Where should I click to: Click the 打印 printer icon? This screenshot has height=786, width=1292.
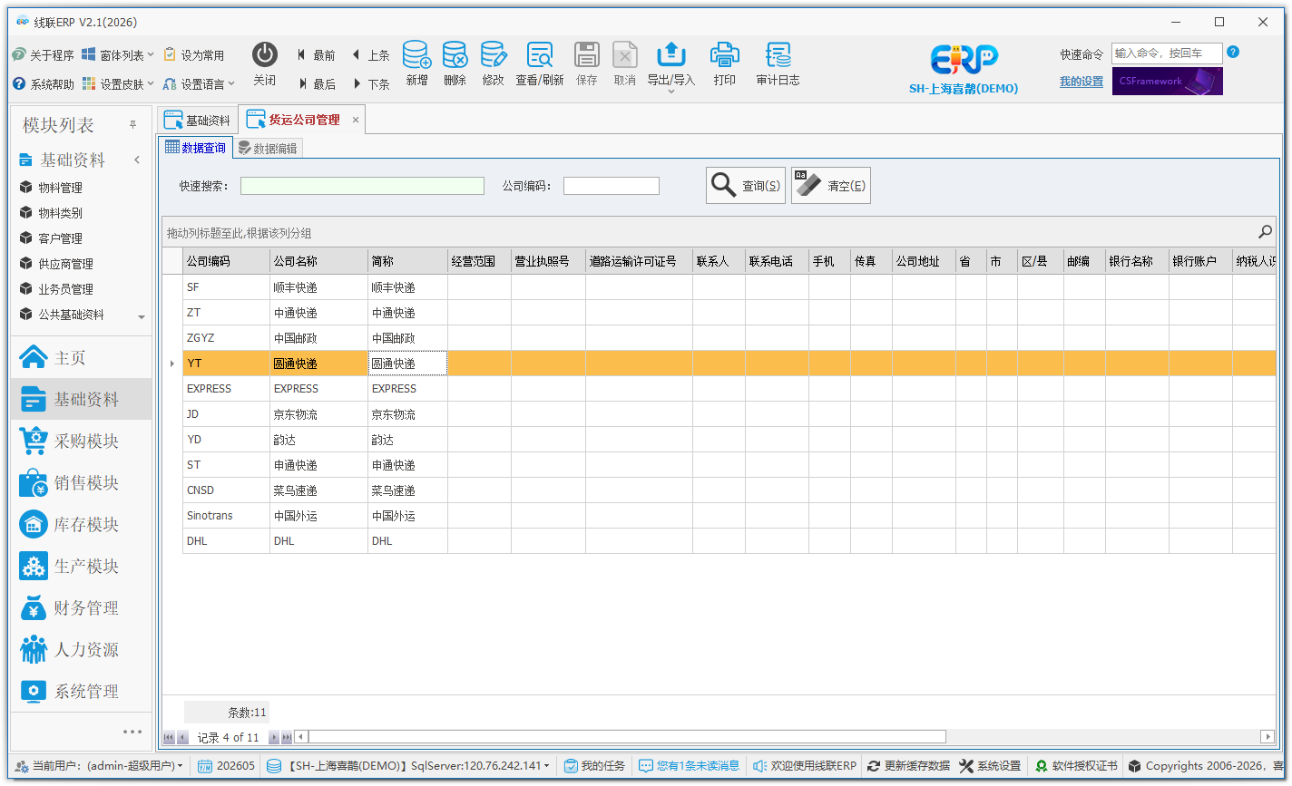coord(724,54)
